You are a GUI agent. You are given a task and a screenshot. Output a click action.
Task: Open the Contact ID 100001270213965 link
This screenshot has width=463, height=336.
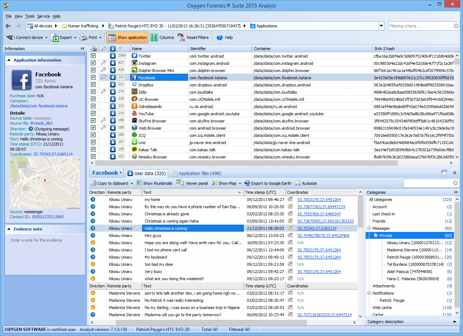47,217
